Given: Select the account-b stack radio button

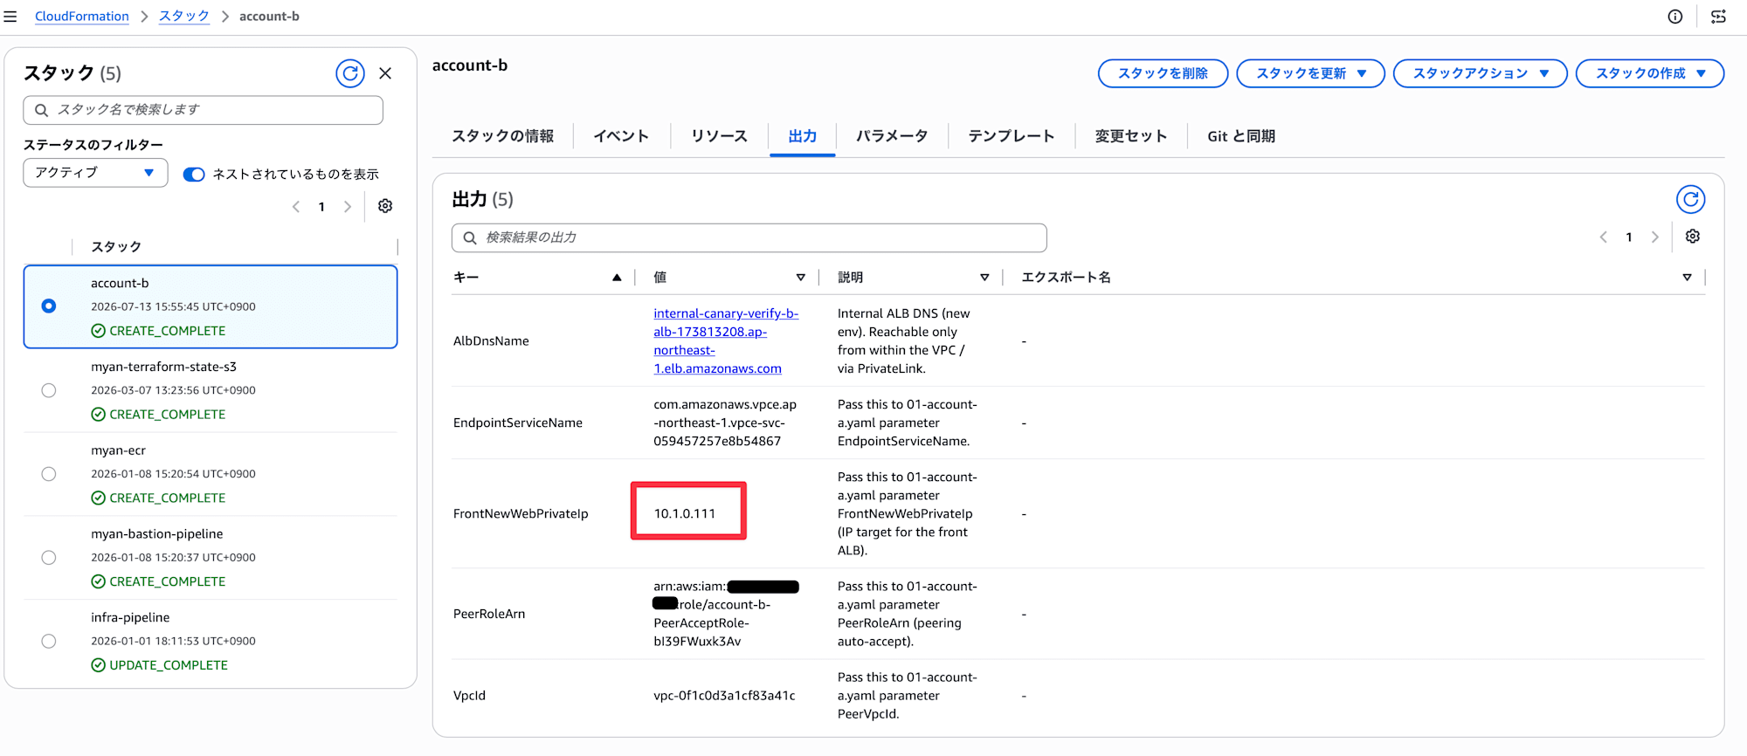Looking at the screenshot, I should click(49, 306).
